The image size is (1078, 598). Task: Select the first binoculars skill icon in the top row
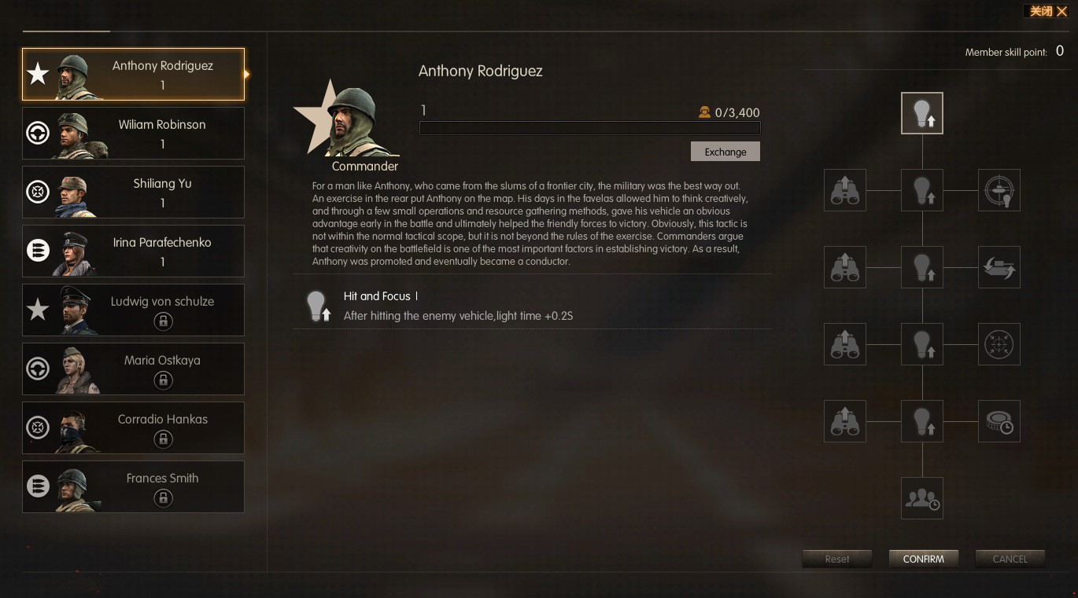[844, 190]
